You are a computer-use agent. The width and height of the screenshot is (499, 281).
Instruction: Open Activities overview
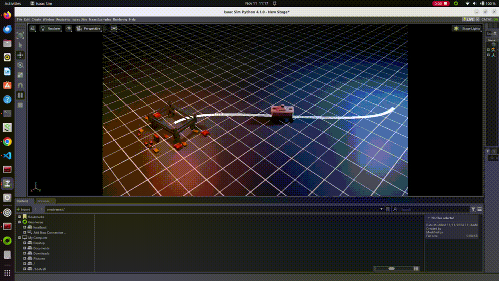12,3
